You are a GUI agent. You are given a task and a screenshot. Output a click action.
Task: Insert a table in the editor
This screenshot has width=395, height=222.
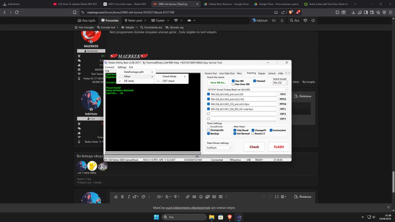220,197
